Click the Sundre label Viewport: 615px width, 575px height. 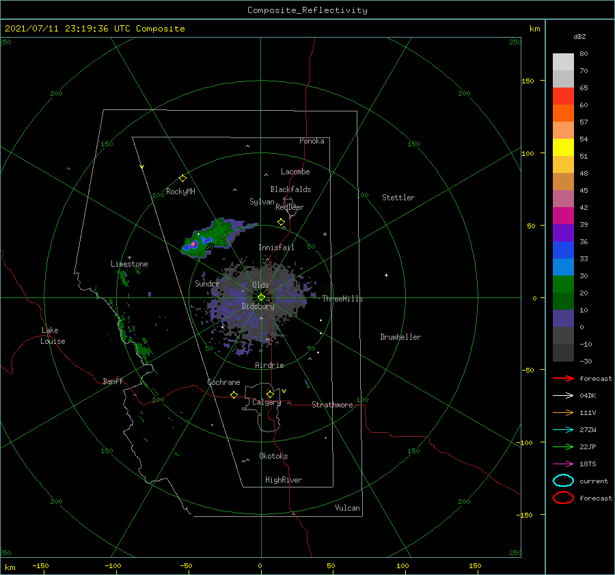click(x=207, y=283)
